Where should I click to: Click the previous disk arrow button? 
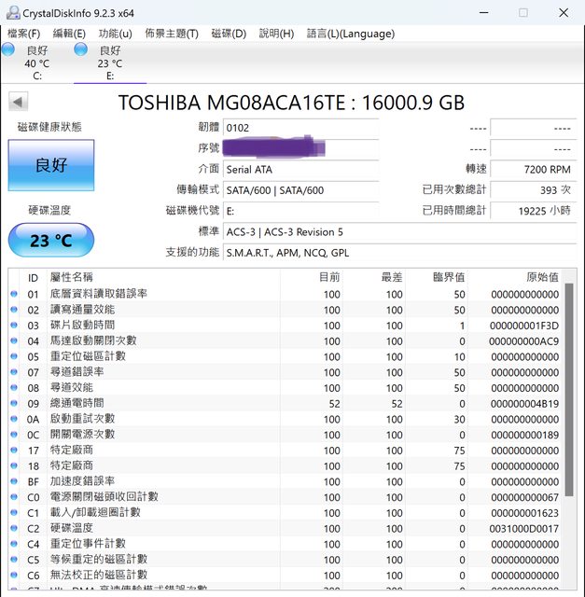click(x=18, y=102)
